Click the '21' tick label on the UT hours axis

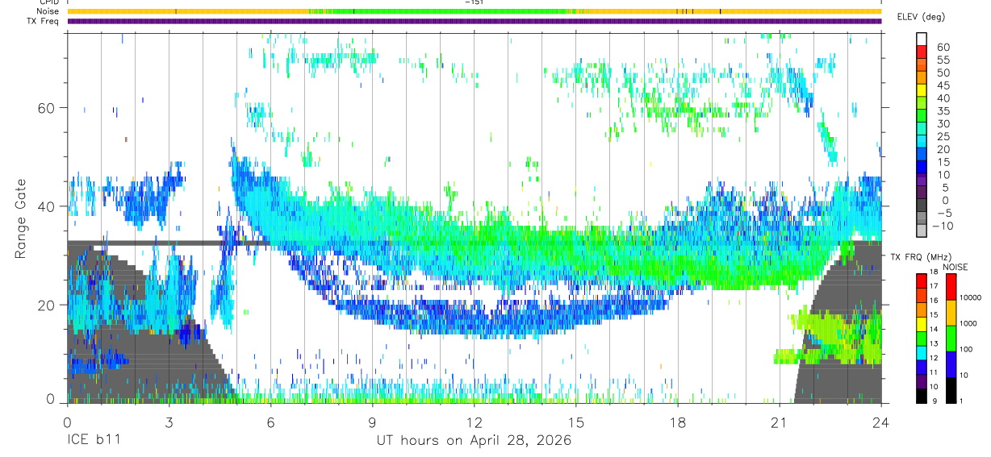point(779,422)
